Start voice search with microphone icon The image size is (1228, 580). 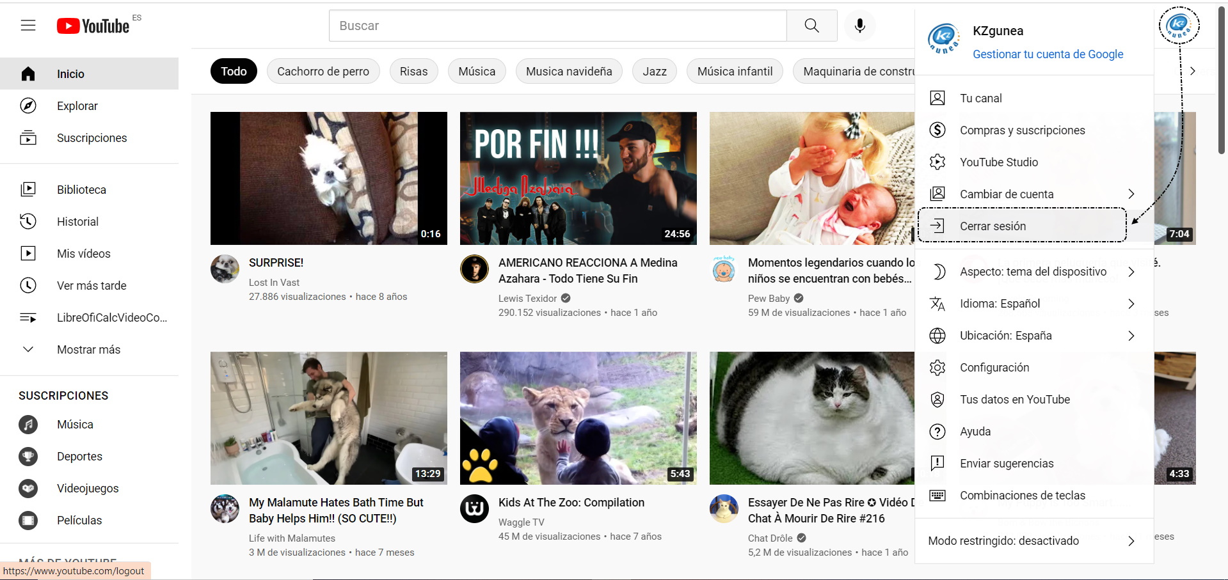pyautogui.click(x=860, y=26)
